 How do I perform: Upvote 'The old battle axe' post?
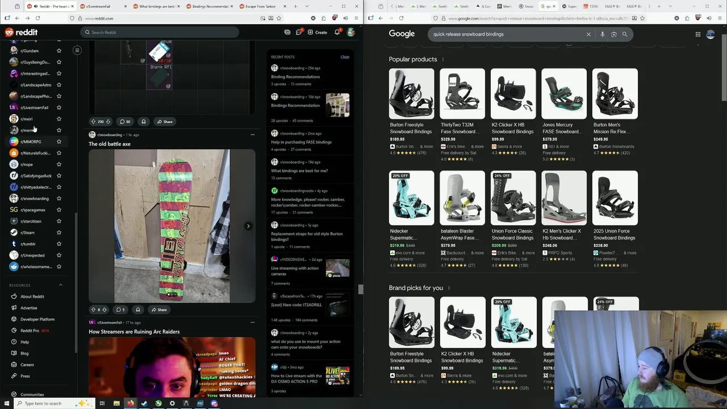point(93,310)
